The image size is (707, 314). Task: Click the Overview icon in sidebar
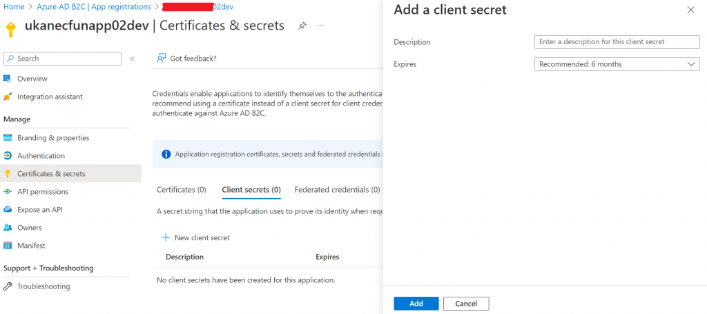[x=8, y=79]
